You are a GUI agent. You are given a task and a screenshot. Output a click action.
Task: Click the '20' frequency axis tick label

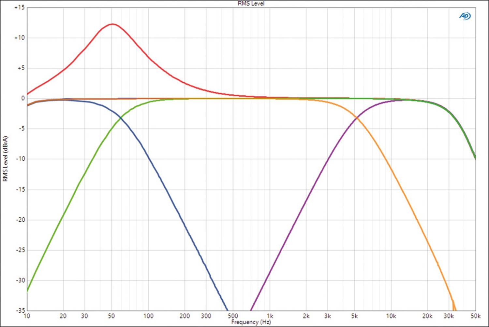tap(63, 316)
